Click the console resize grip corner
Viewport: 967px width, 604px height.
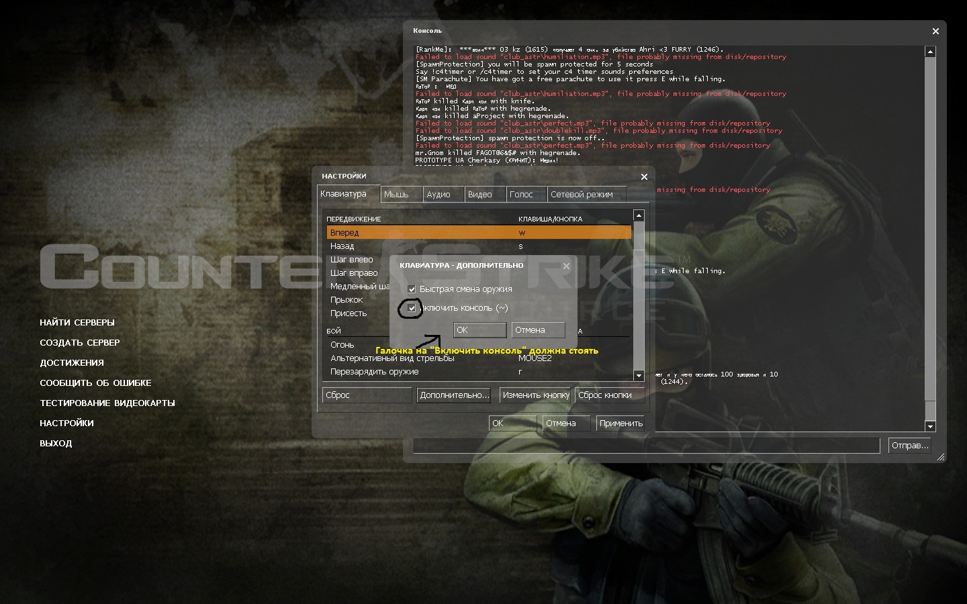pos(941,457)
